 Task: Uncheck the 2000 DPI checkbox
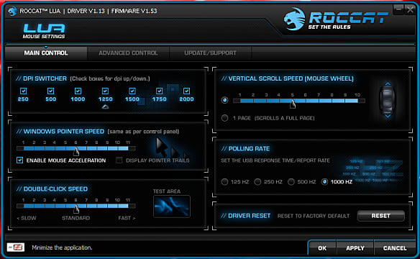coord(187,91)
